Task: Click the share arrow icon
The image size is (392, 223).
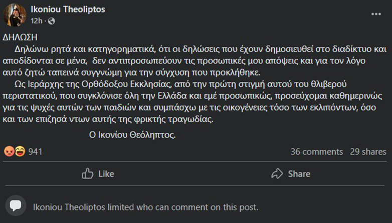Action: click(x=277, y=173)
